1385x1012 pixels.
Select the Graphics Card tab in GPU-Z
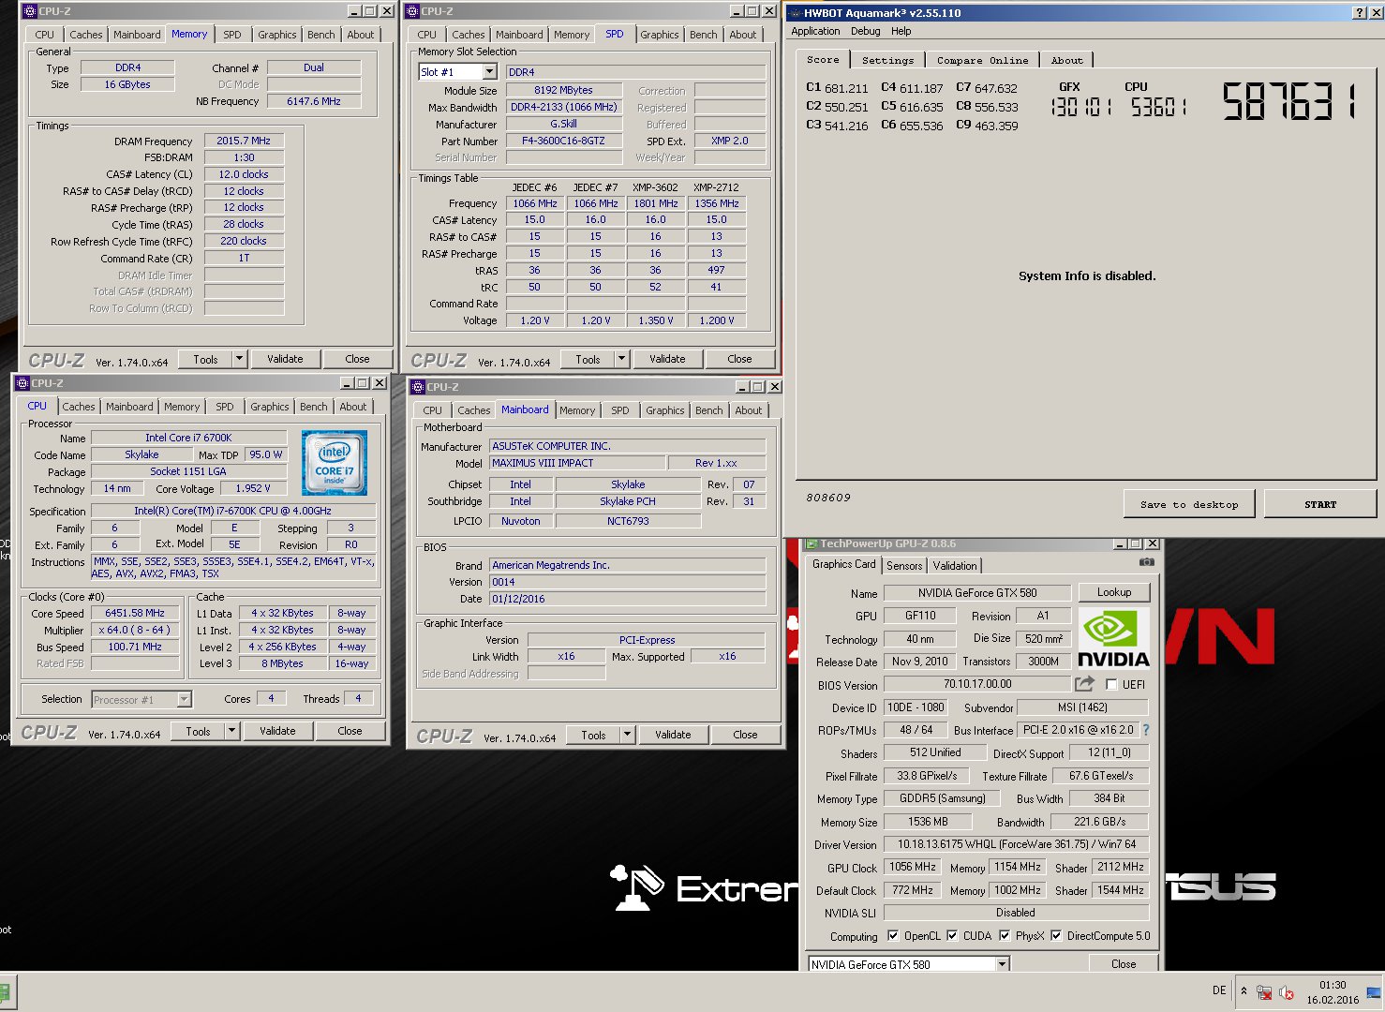[843, 564]
